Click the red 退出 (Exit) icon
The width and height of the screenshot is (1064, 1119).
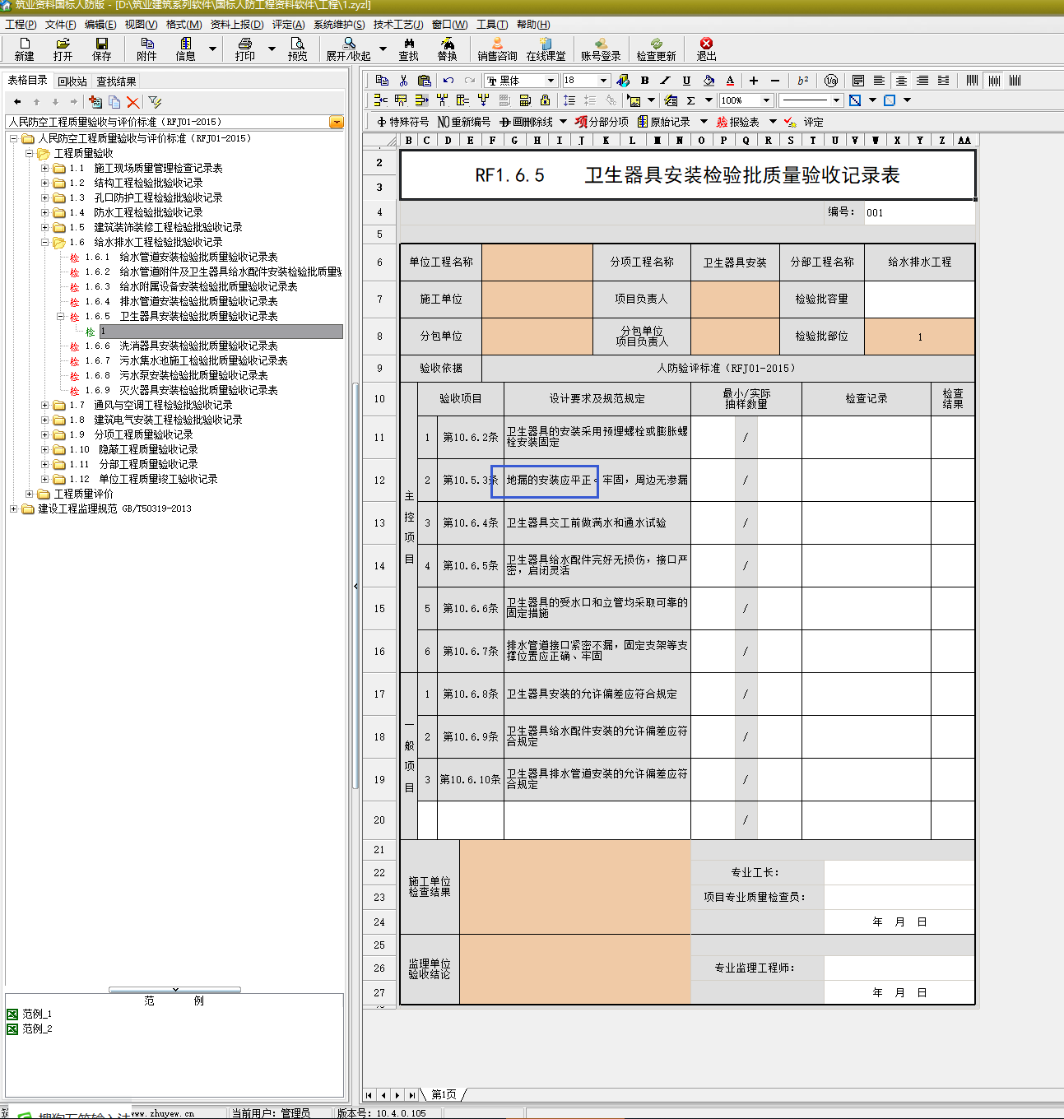(x=706, y=49)
